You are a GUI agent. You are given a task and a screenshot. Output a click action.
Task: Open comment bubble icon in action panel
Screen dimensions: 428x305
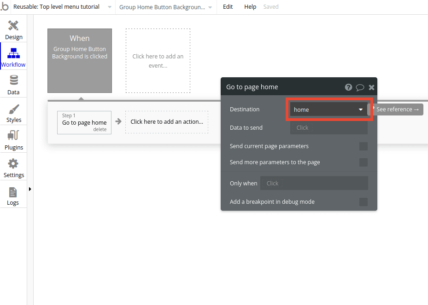click(x=360, y=87)
